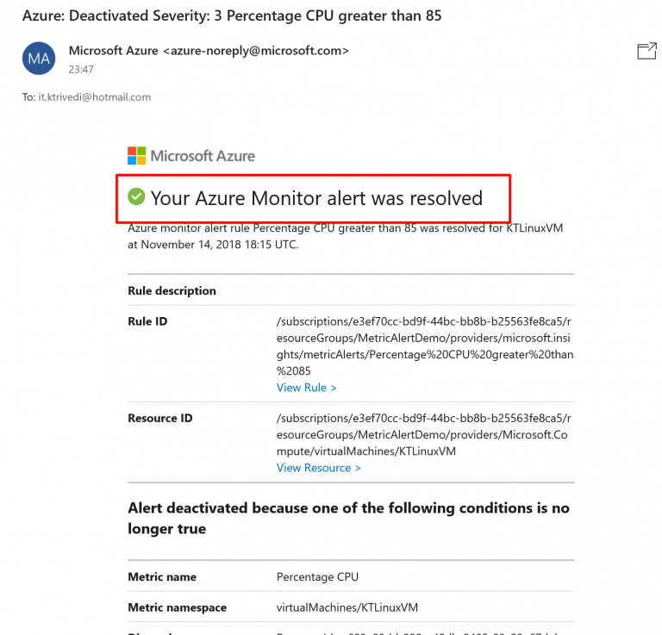Click the 'Alert deactivated because' heading
Image resolution: width=662 pixels, height=635 pixels.
click(348, 518)
